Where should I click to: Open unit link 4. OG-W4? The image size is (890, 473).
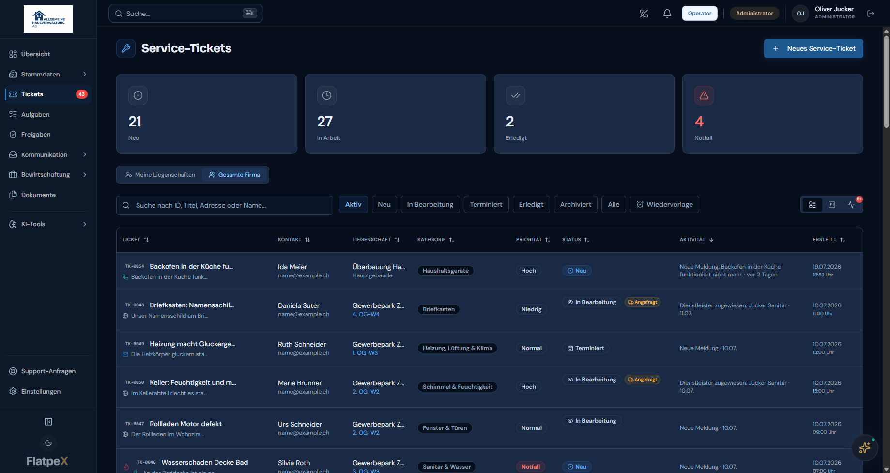pos(366,314)
